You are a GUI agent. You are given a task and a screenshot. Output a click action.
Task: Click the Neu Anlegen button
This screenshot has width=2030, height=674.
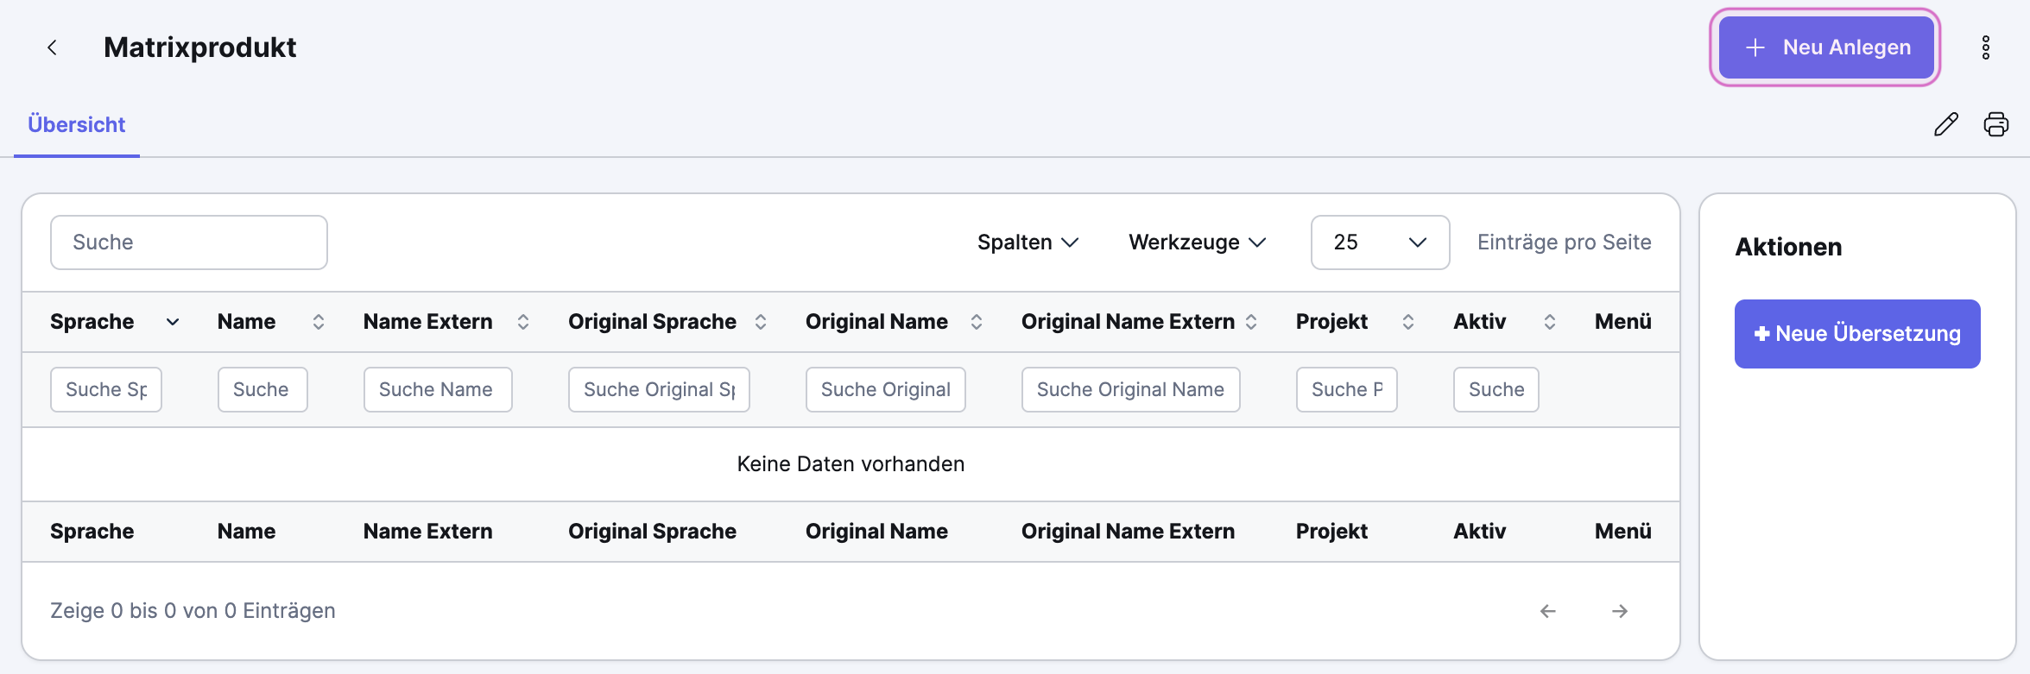point(1826,47)
